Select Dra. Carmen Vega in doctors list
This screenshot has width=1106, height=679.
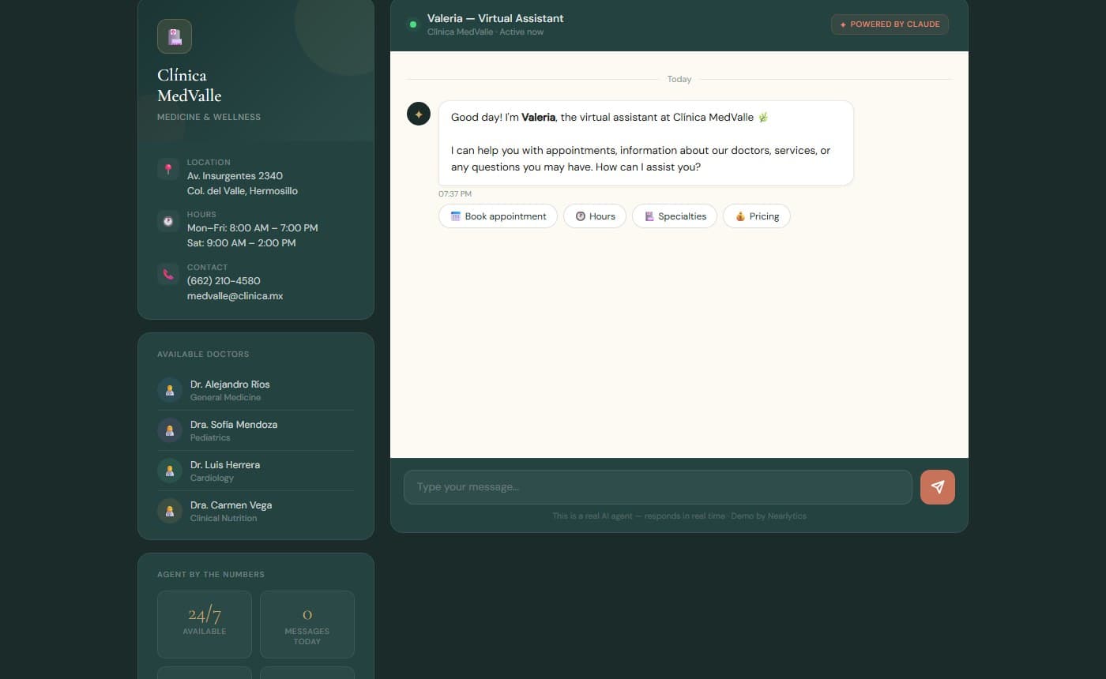click(x=256, y=511)
